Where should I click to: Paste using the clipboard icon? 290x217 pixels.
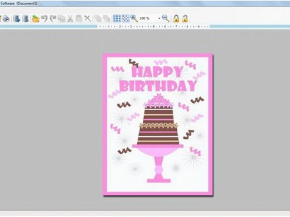pyautogui.click(x=79, y=19)
